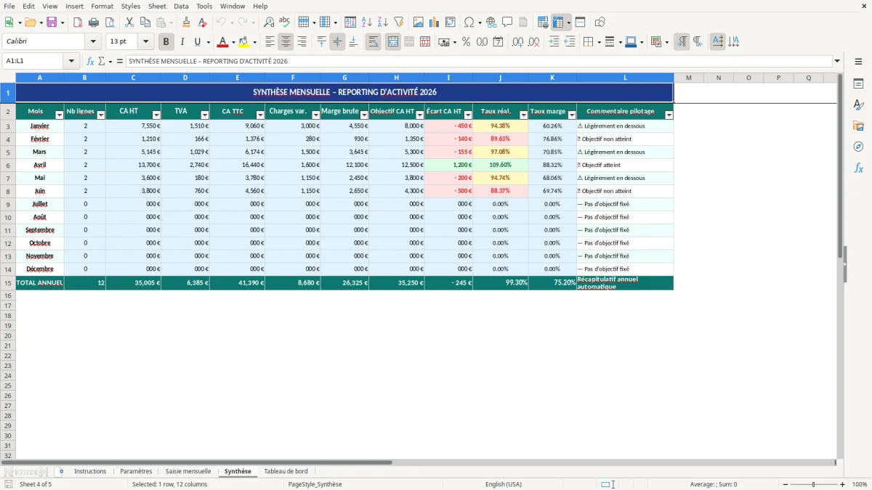Click the Cut scissors icon

(x=129, y=23)
